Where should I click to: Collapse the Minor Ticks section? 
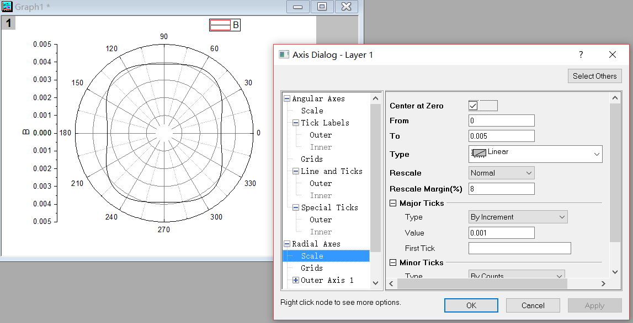point(393,262)
